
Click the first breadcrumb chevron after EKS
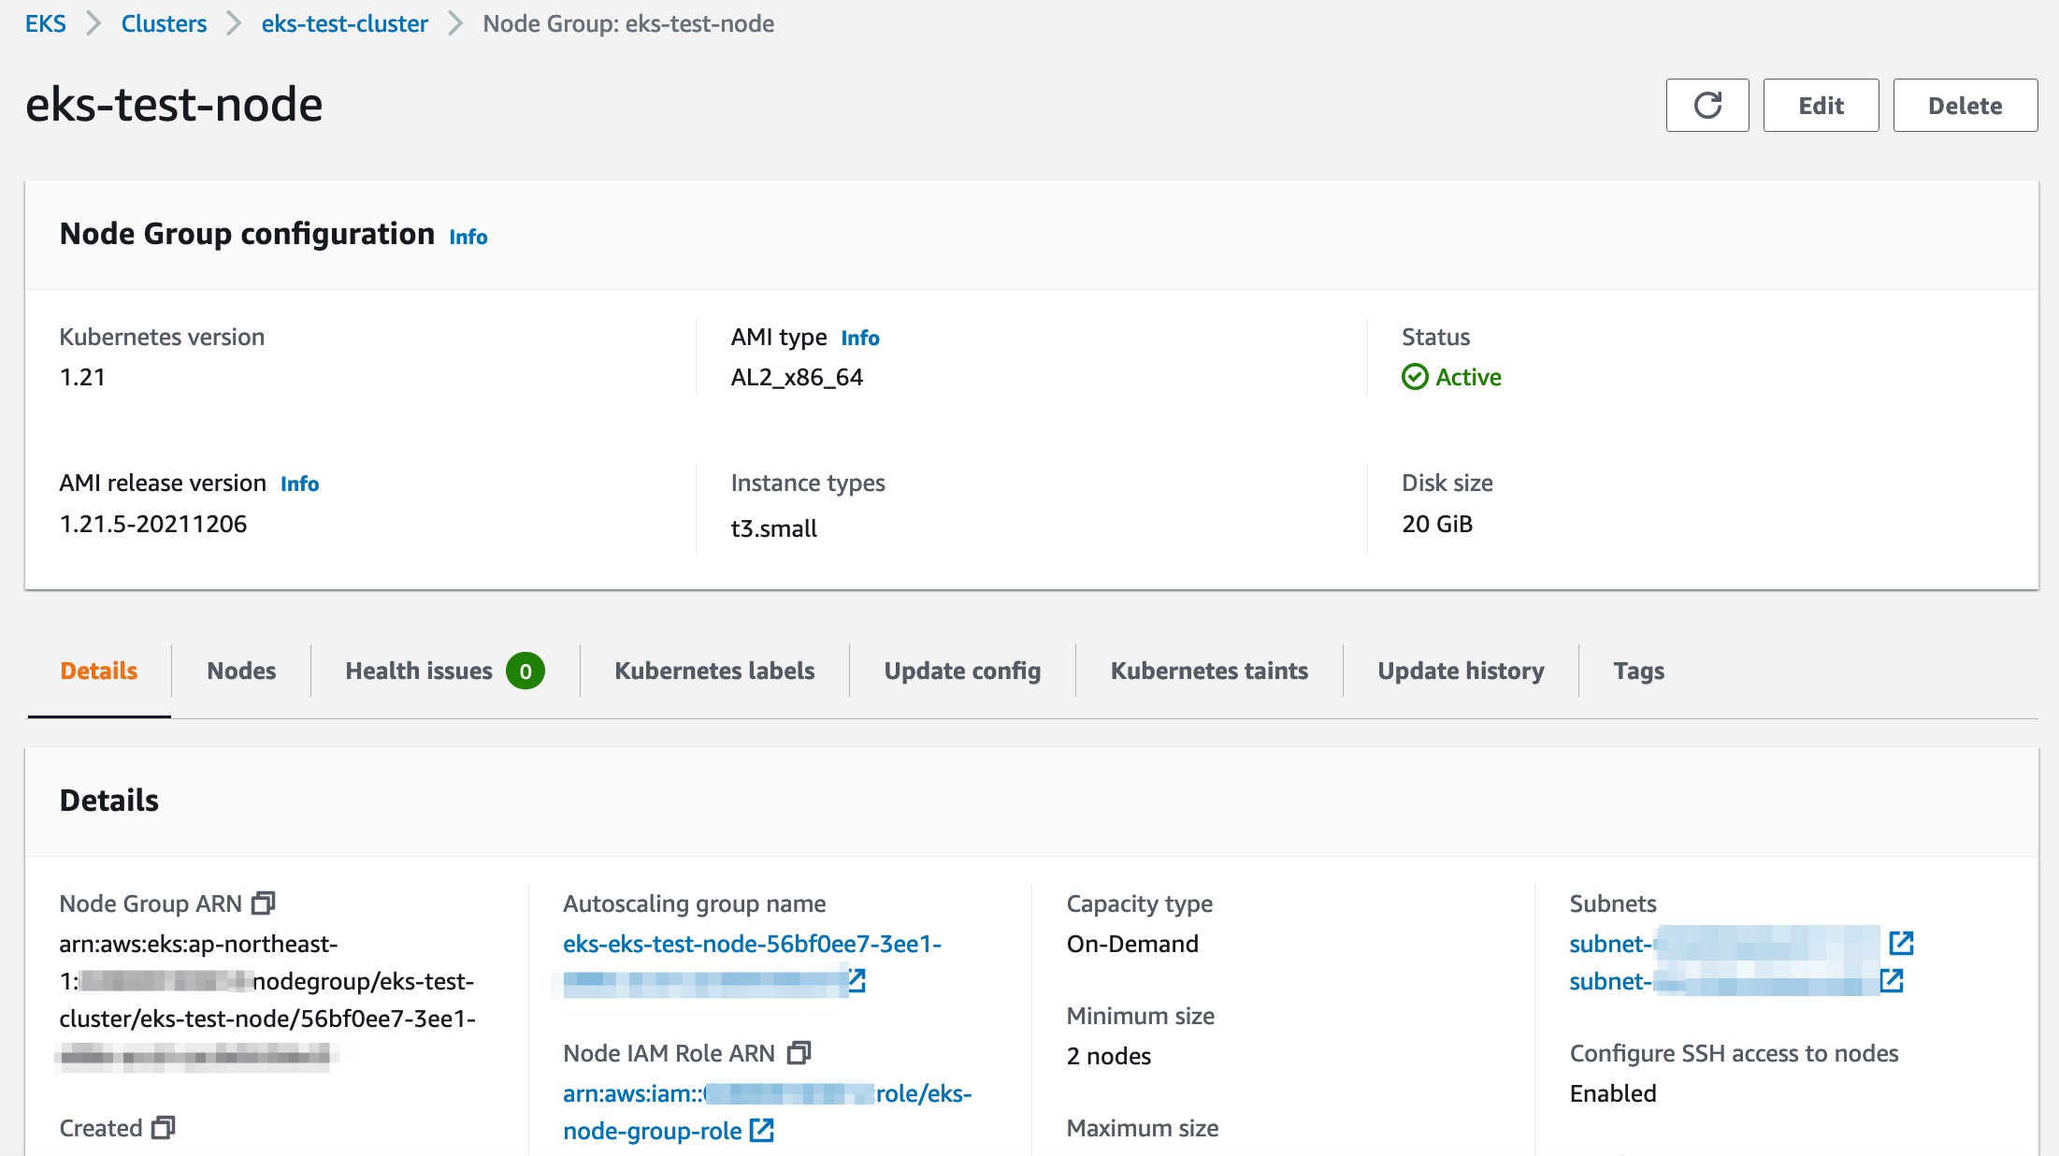[94, 23]
